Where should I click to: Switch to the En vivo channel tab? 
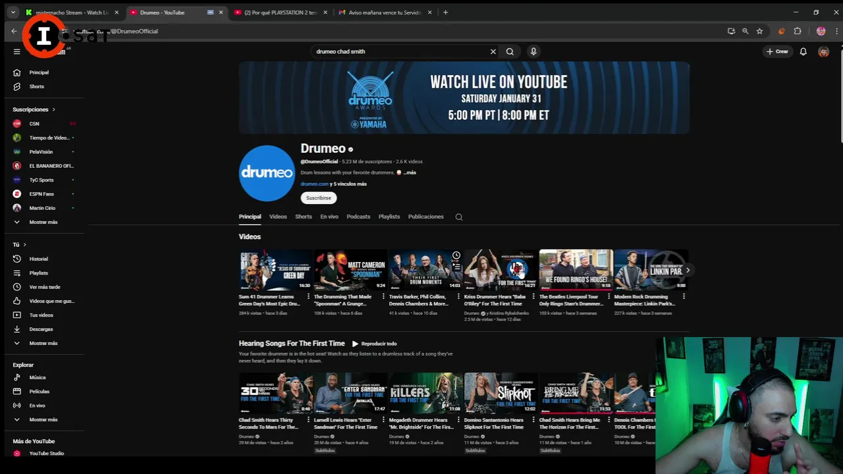click(x=329, y=217)
